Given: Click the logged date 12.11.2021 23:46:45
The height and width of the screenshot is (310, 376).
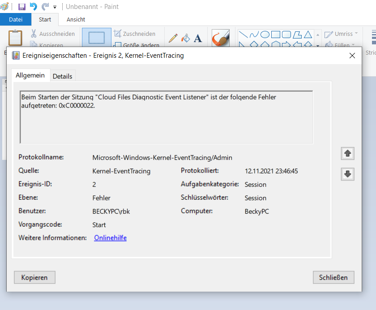Looking at the screenshot, I should [271, 171].
